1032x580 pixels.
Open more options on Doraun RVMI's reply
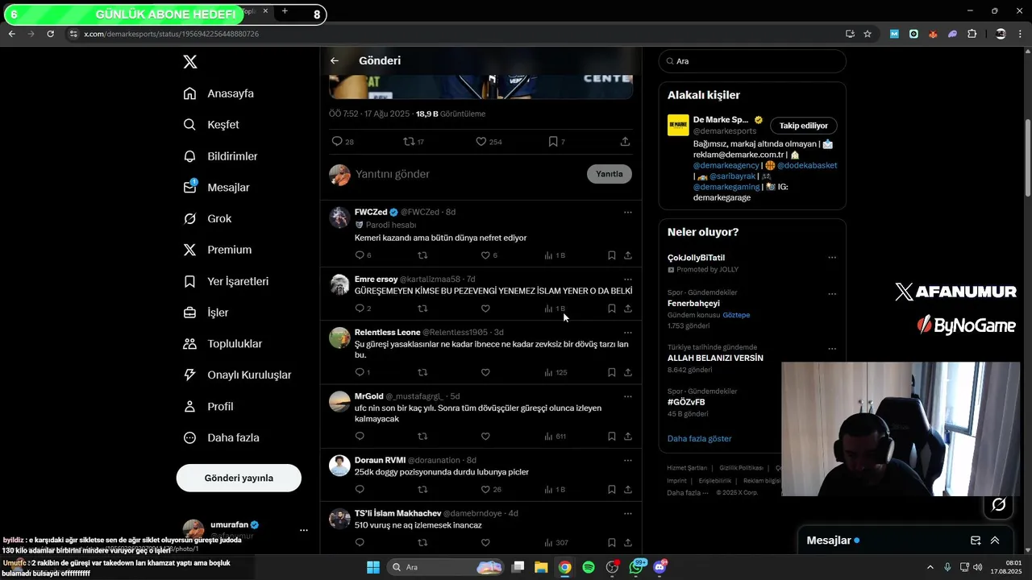click(x=627, y=460)
